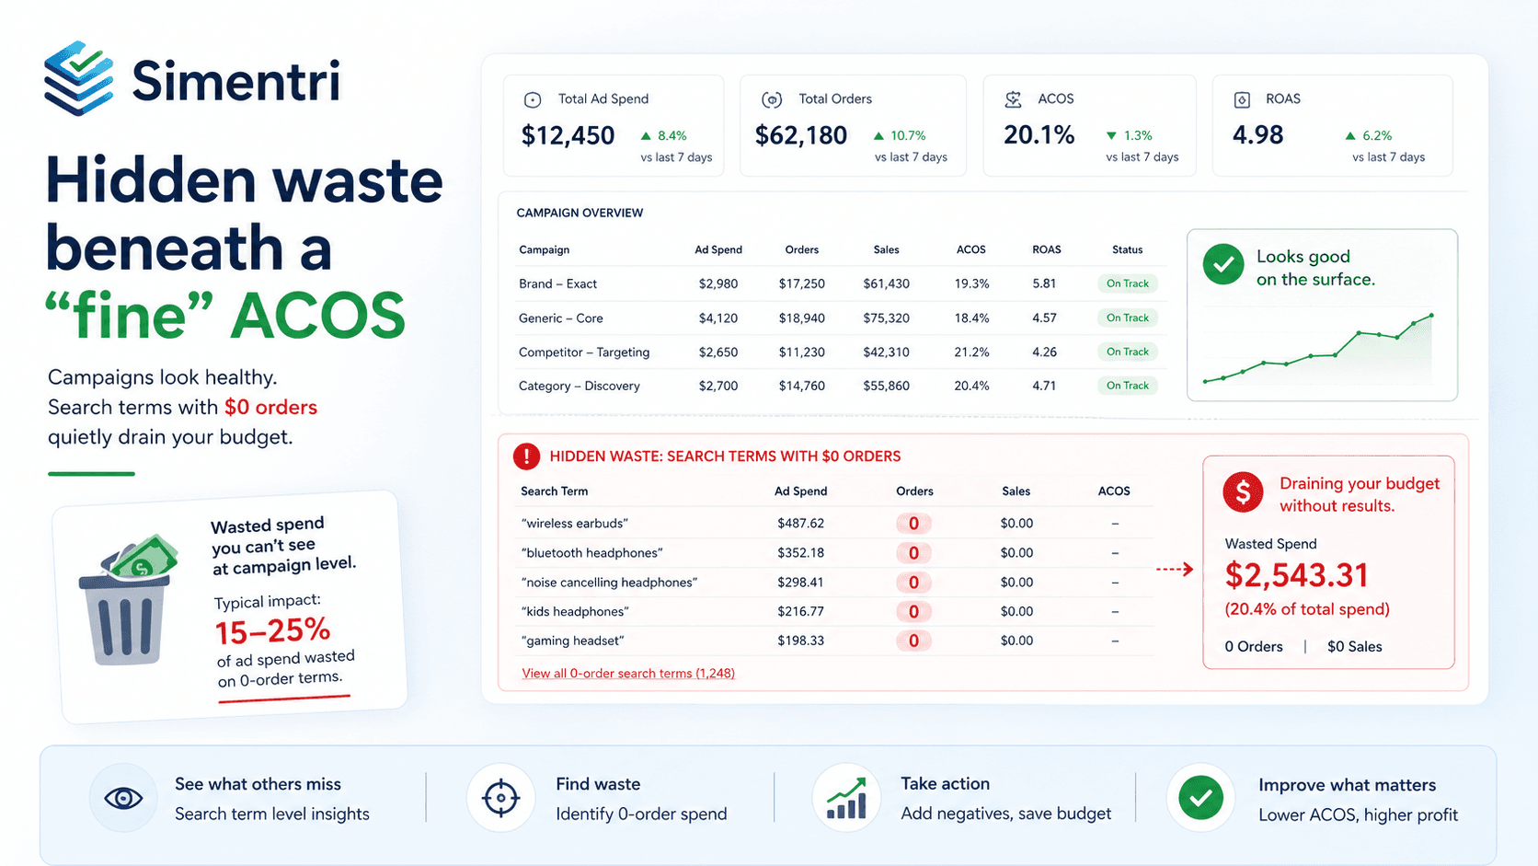This screenshot has height=866, width=1538.
Task: Select the Brand – Exact campaign name
Action: pyautogui.click(x=557, y=283)
